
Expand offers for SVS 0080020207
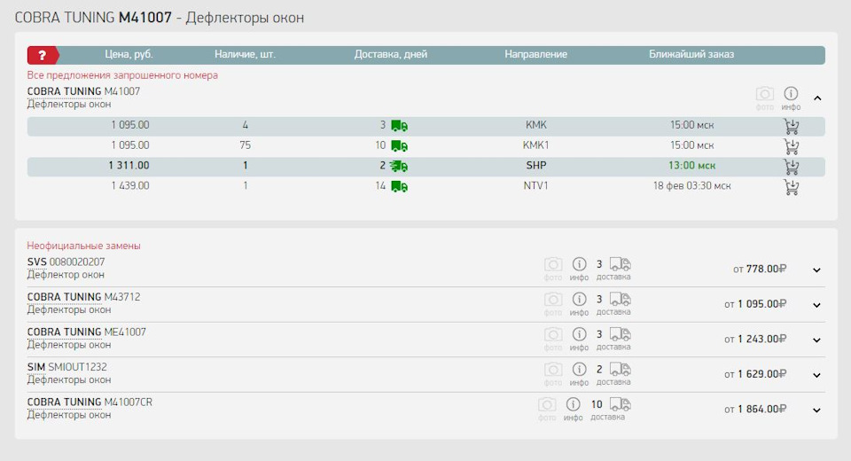(x=816, y=270)
